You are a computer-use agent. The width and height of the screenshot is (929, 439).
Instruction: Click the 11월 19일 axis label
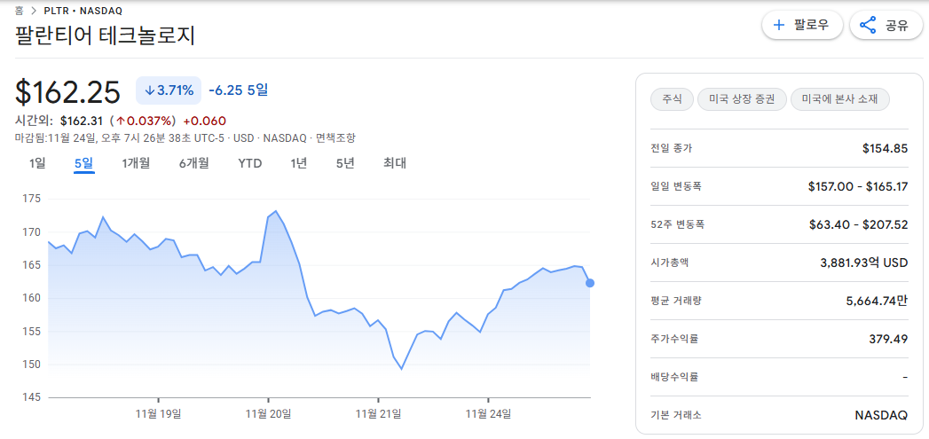(158, 413)
